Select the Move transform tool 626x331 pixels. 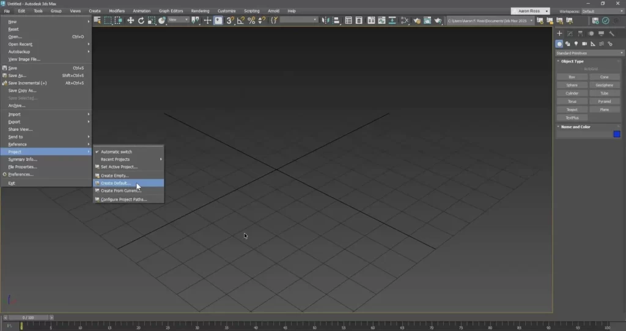pyautogui.click(x=131, y=20)
